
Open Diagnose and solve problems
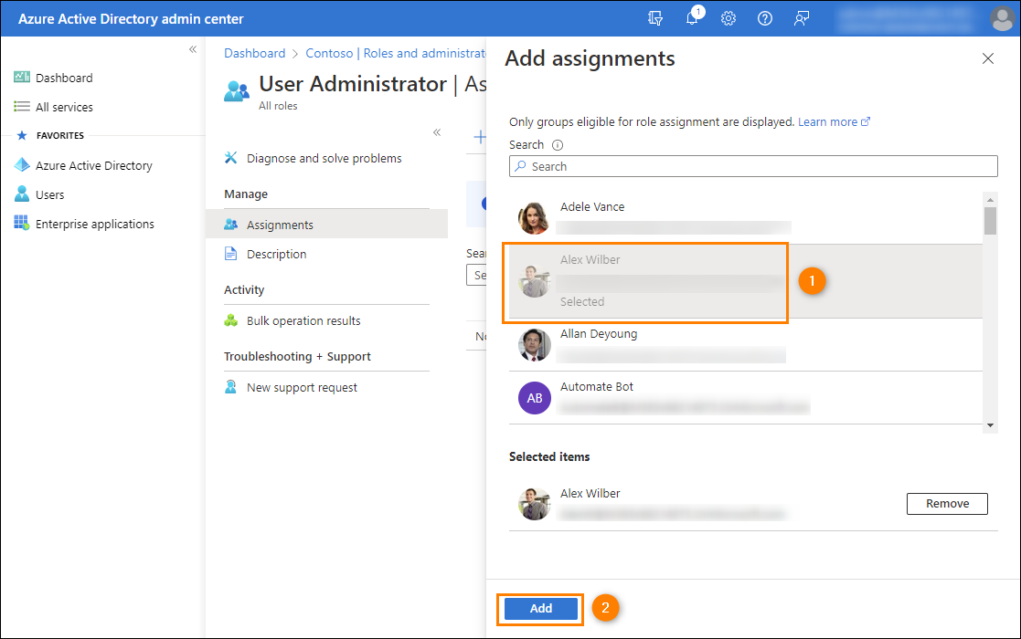[x=324, y=159]
